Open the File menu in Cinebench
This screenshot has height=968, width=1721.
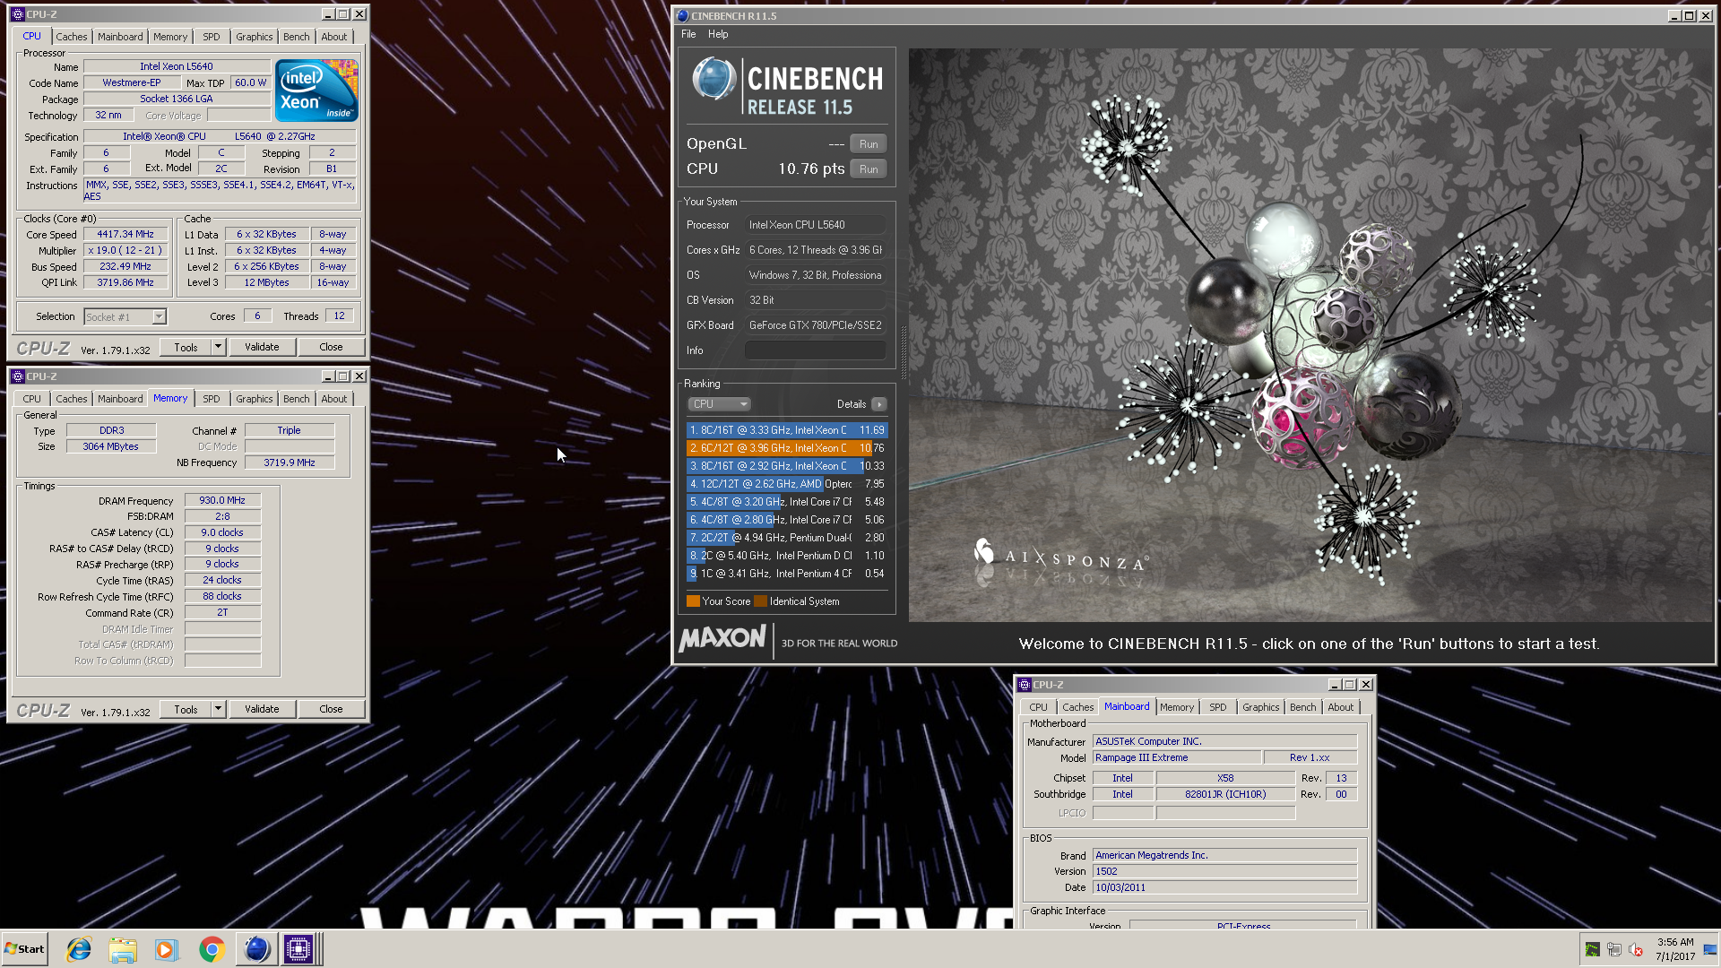[688, 34]
